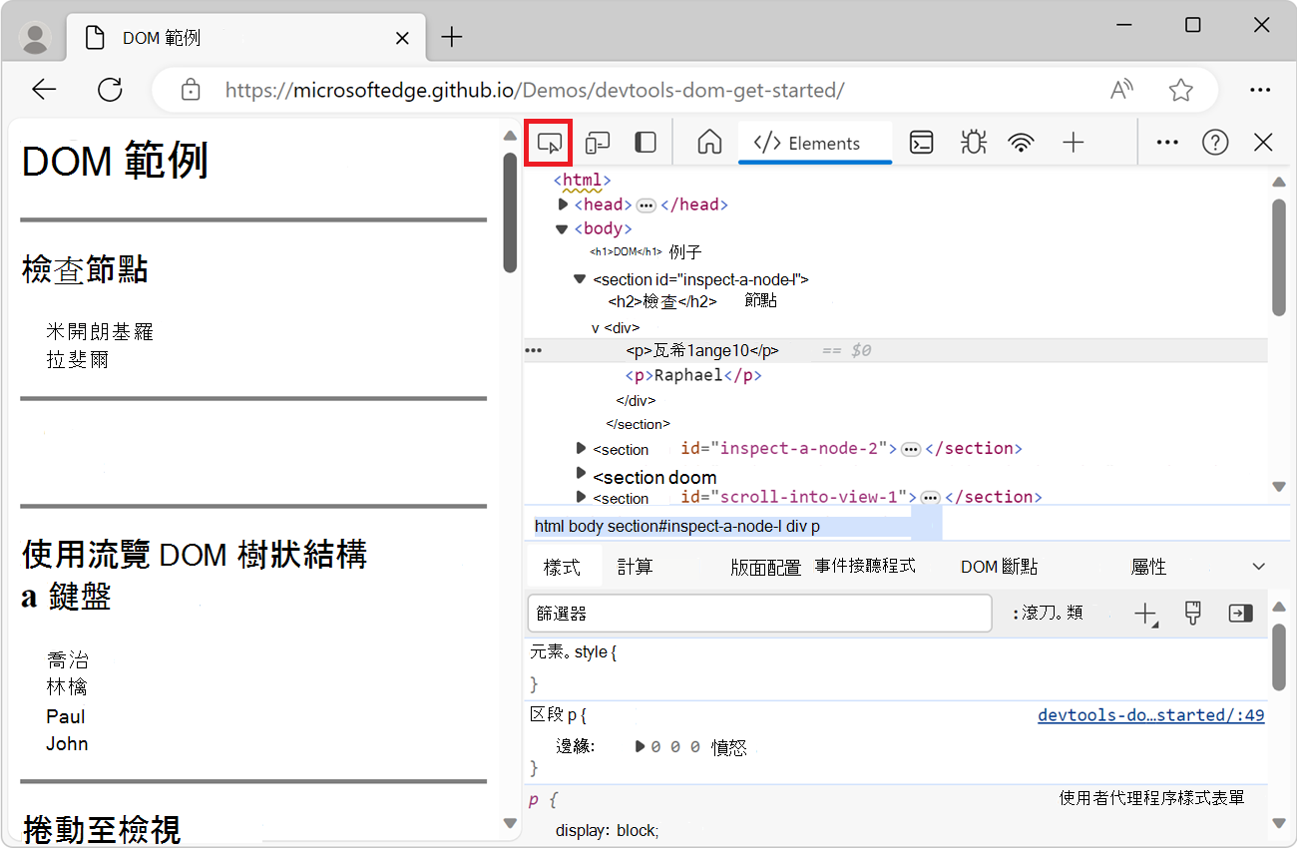Viewport: 1297px width, 848px height.
Task: Select the <html> node
Action: coord(582,181)
